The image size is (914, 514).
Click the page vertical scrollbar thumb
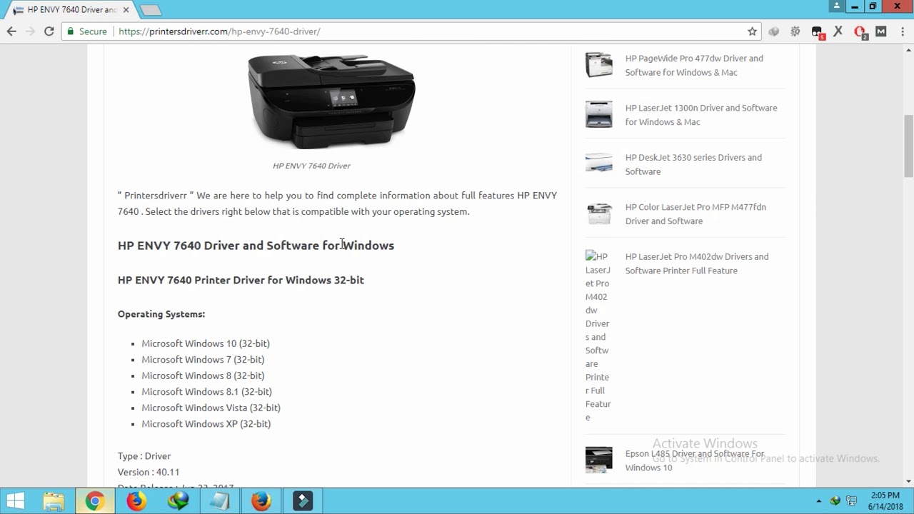[x=908, y=146]
